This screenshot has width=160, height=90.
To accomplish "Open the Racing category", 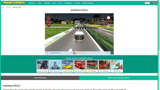I will coord(77,3).
